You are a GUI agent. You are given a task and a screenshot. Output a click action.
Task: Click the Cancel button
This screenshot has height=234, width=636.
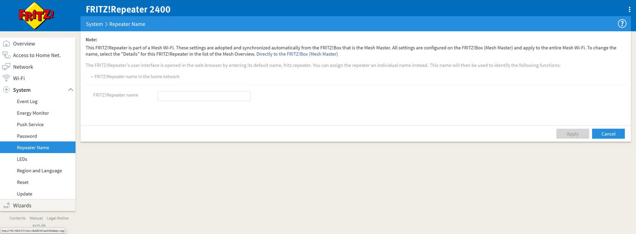(608, 134)
